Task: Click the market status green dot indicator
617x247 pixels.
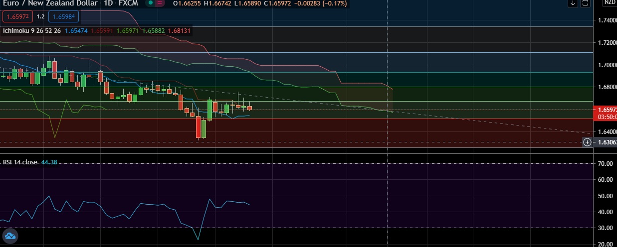Action: pos(151,3)
